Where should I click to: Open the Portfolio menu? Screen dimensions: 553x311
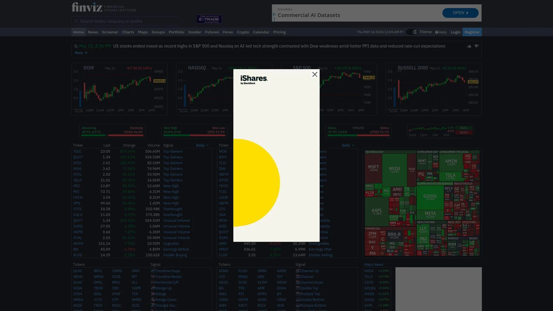(176, 32)
